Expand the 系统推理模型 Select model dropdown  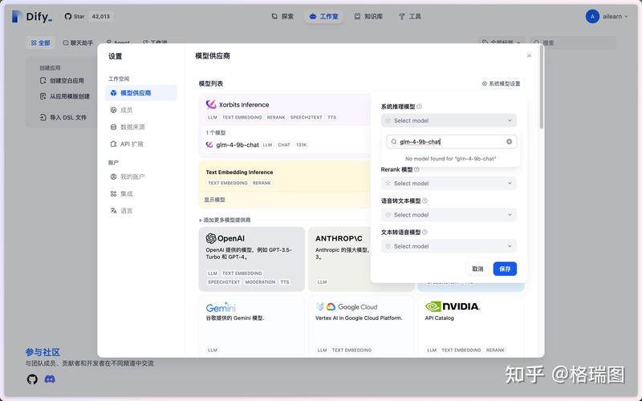(x=449, y=121)
